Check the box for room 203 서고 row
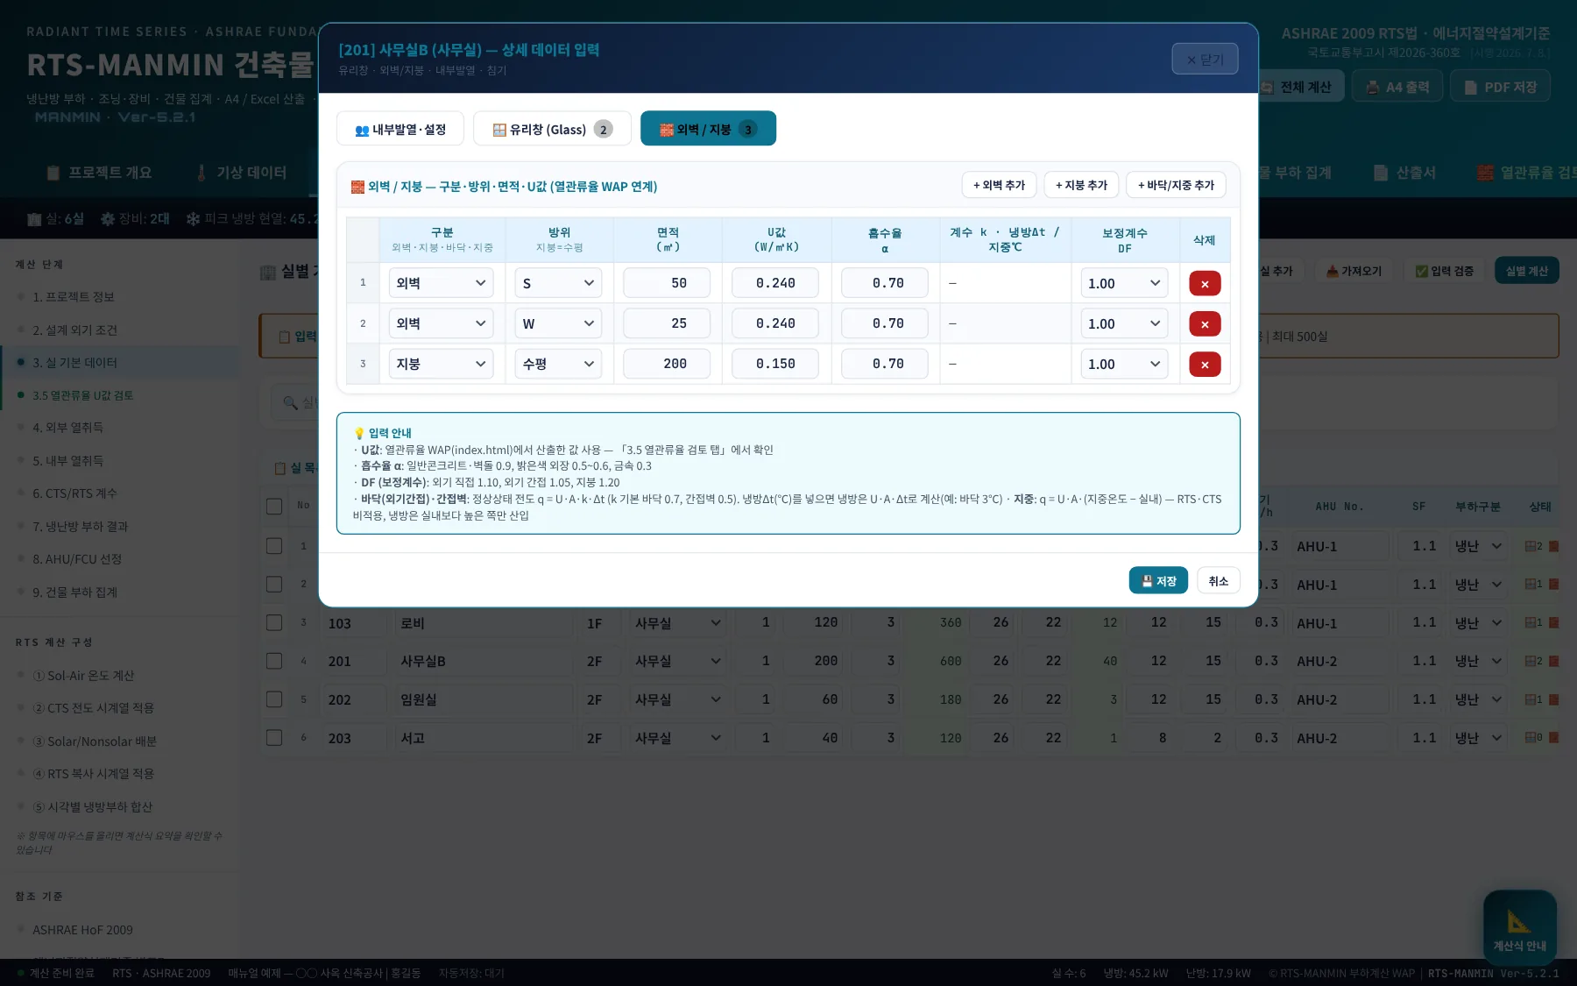The height and width of the screenshot is (986, 1577). coord(274,738)
